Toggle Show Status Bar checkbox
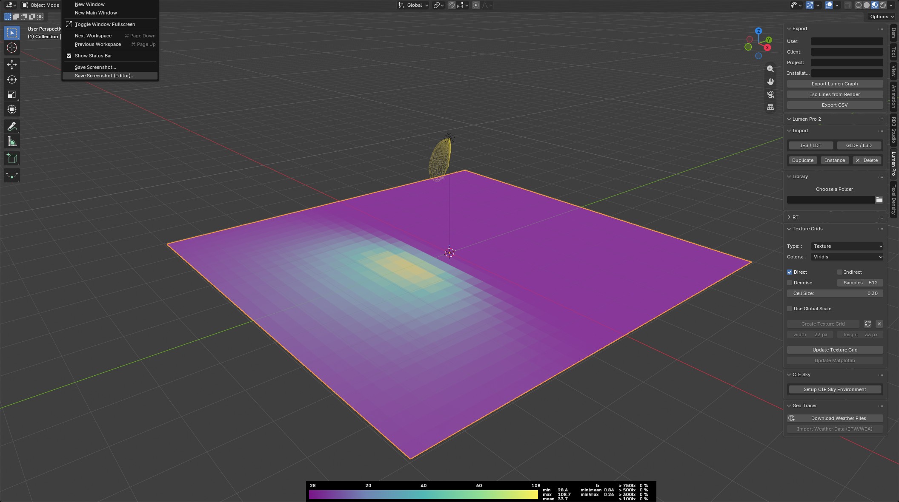This screenshot has height=502, width=899. coord(69,56)
